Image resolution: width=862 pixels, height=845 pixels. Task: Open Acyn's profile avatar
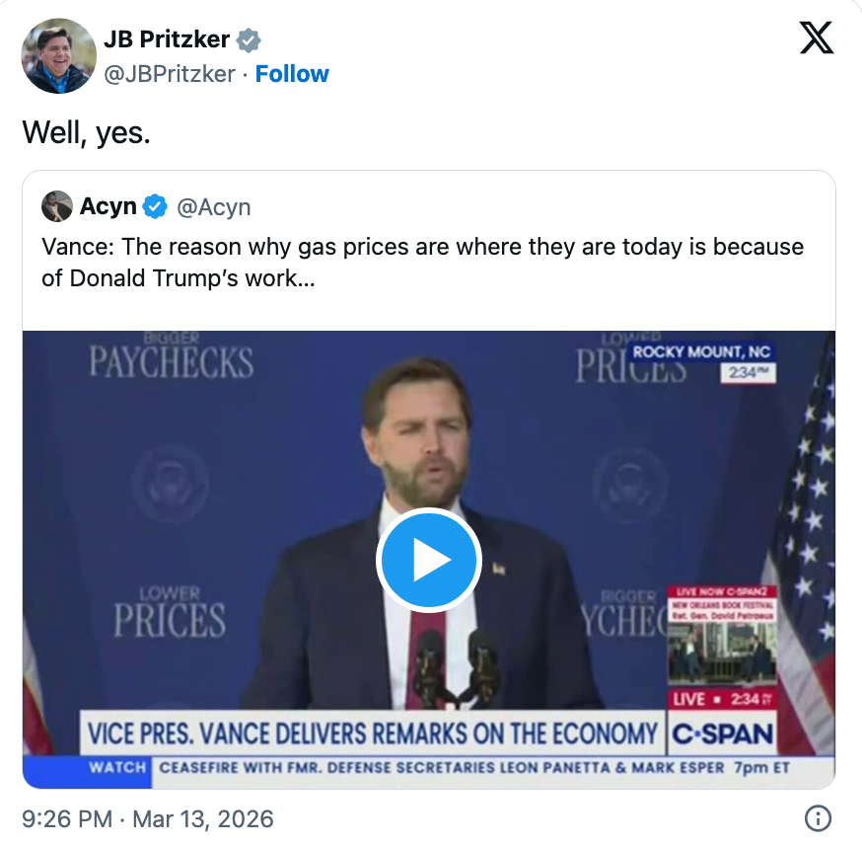pos(57,206)
